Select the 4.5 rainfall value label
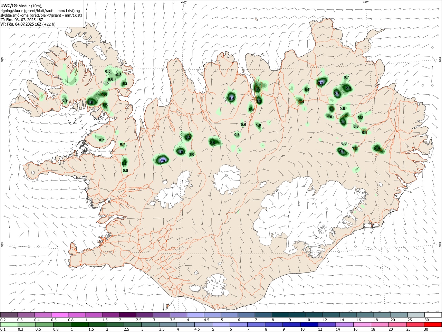This screenshot has height=332, width=442. pos(180,152)
